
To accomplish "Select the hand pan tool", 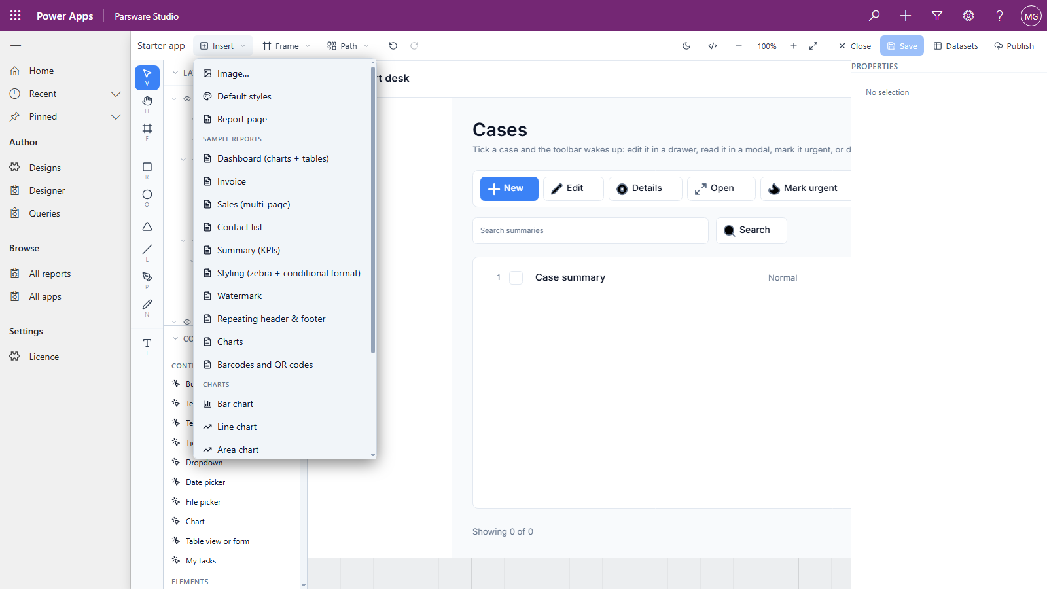I will [x=147, y=103].
